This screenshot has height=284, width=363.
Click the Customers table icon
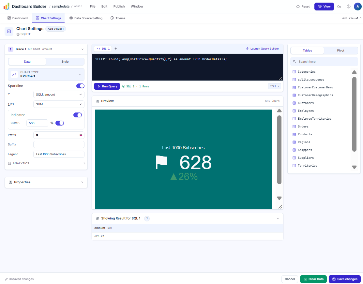[294, 103]
